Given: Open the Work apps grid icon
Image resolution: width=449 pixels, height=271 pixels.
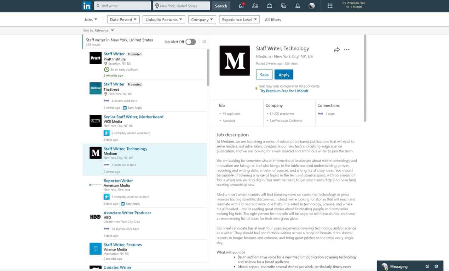Looking at the screenshot, I should [330, 6].
